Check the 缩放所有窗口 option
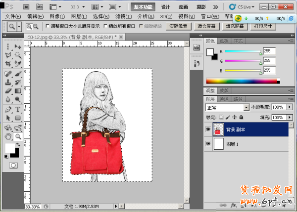 pos(104,26)
